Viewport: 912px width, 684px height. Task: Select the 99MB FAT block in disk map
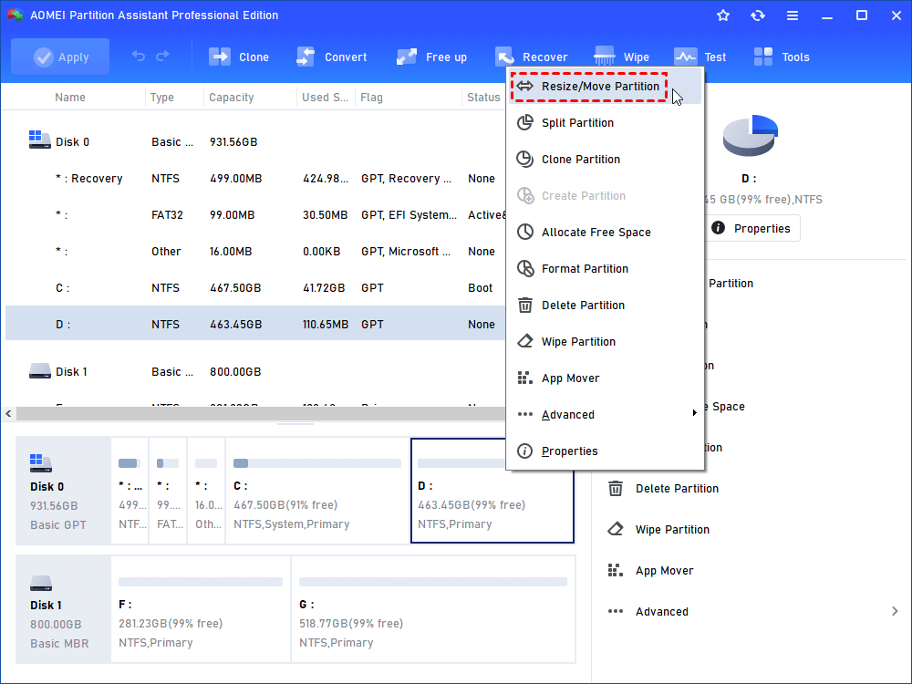[168, 491]
